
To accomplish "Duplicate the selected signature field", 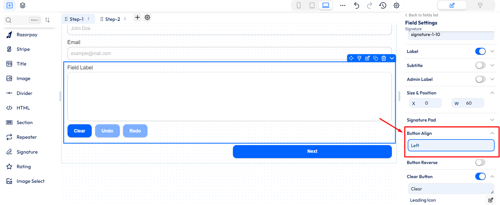I will pyautogui.click(x=375, y=58).
